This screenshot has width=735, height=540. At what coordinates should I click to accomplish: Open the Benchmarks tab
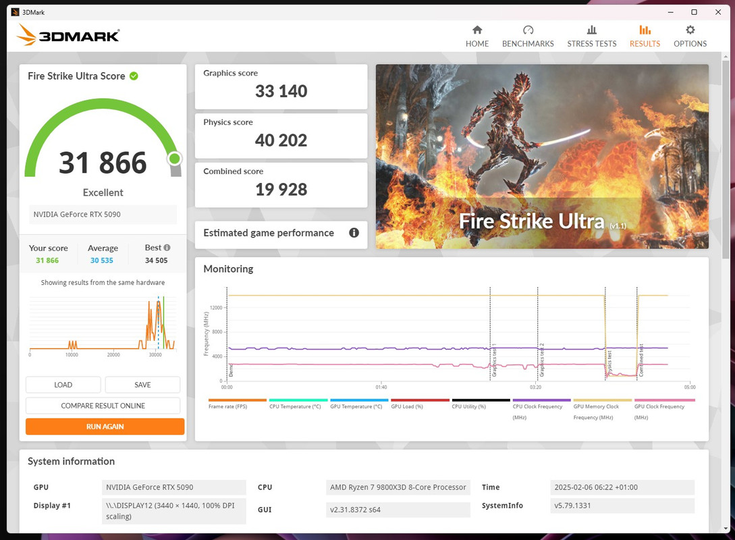pyautogui.click(x=528, y=36)
